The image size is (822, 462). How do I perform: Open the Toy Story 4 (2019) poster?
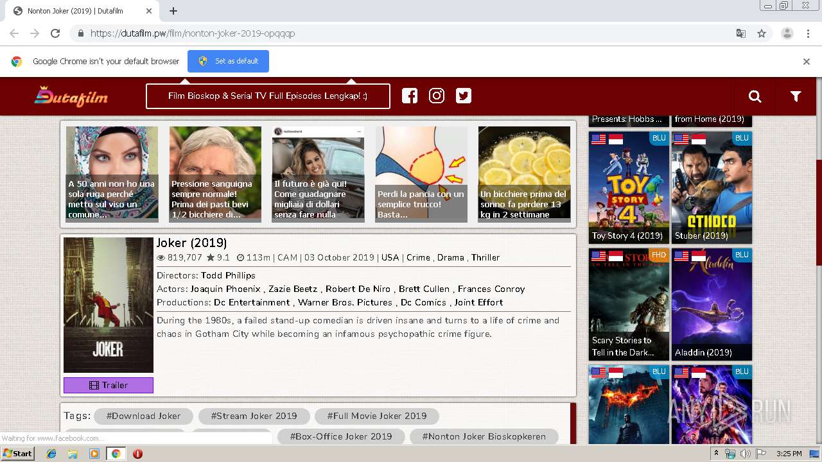coord(629,187)
